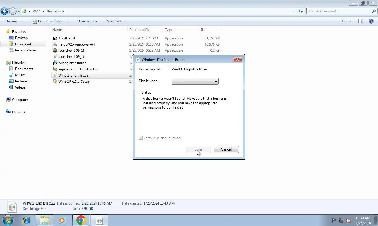Open Internet Explorer from taskbar
The width and height of the screenshot is (378, 226).
pos(26,220)
